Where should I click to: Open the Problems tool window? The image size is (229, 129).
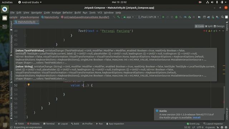point(33,124)
